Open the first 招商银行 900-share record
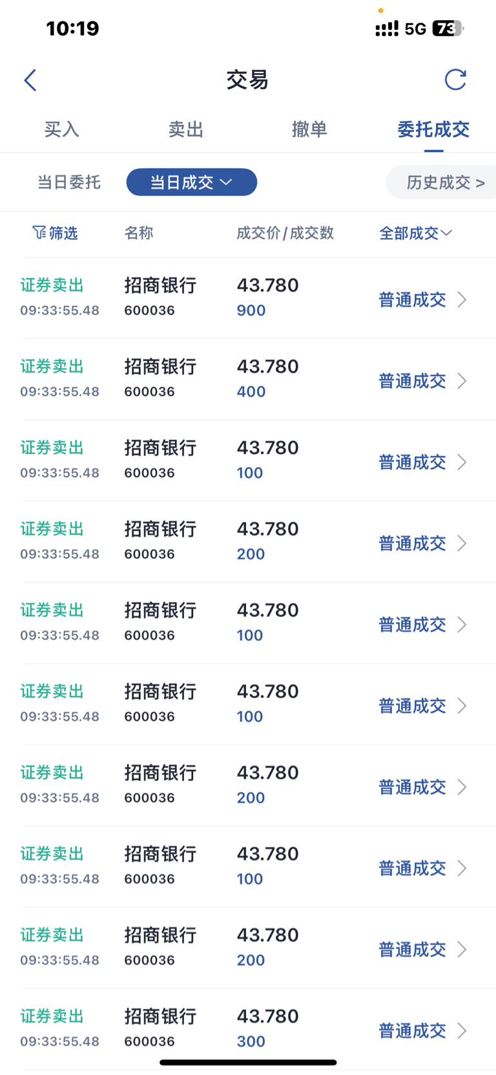The height and width of the screenshot is (1075, 496). 248,298
